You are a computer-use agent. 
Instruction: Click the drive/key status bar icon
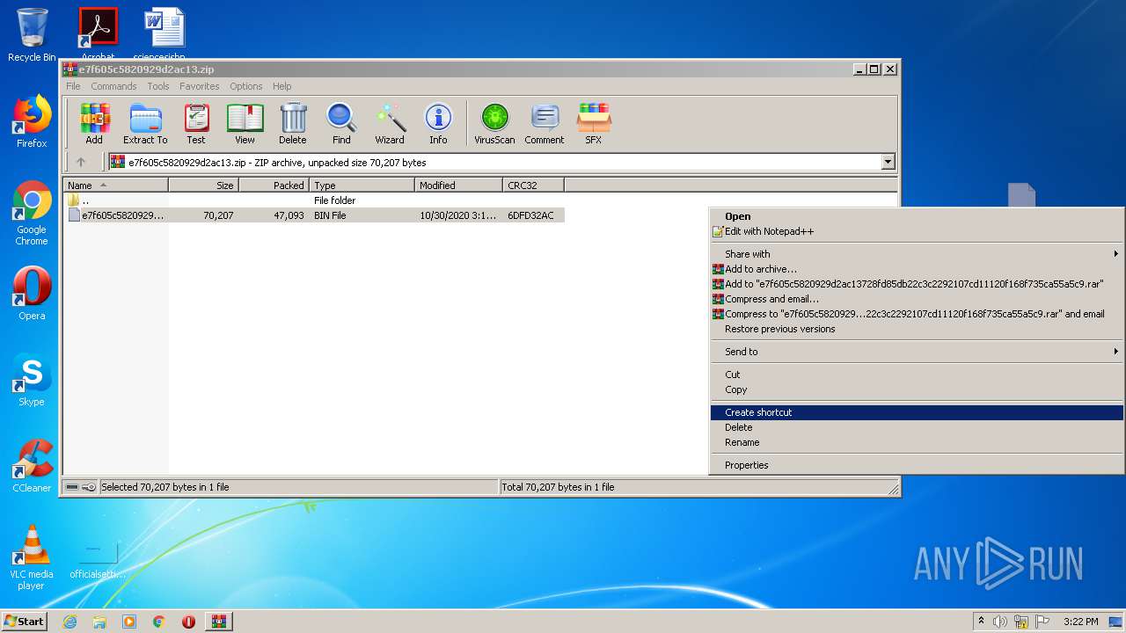[x=81, y=486]
